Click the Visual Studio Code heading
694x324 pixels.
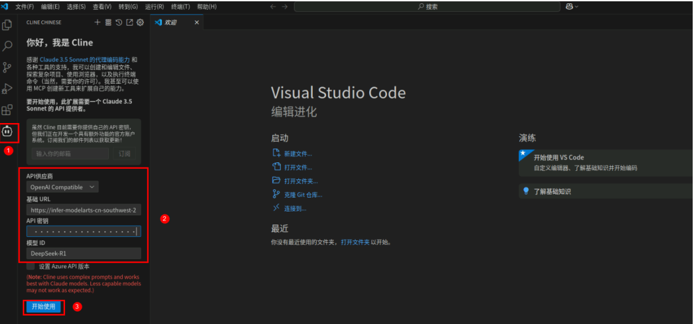click(x=338, y=93)
